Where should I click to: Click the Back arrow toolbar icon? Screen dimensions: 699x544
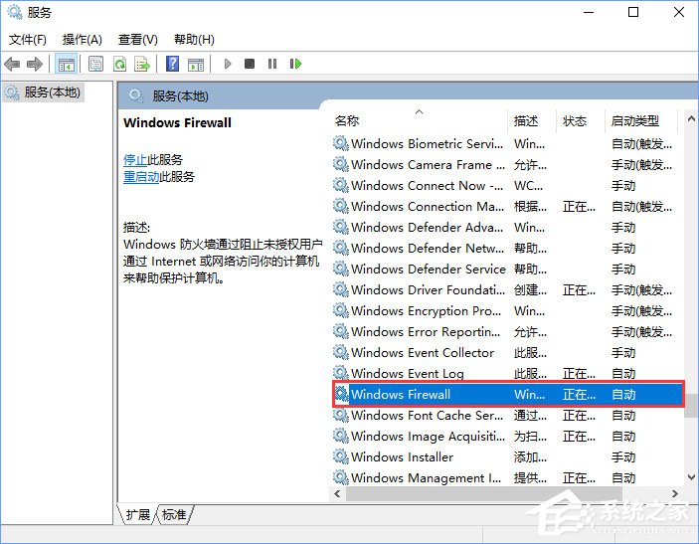(x=12, y=65)
